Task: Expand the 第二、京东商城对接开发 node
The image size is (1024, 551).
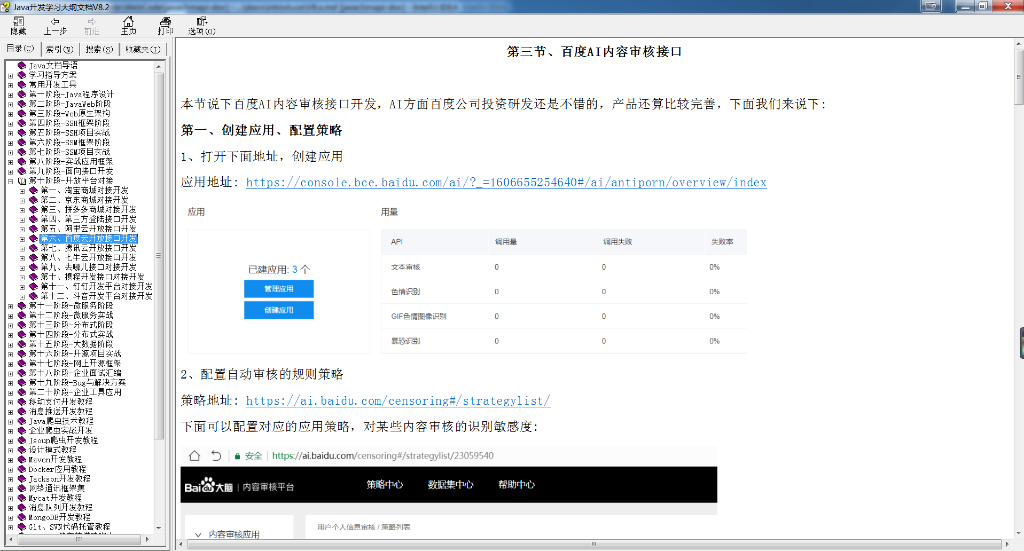Action: pyautogui.click(x=22, y=200)
